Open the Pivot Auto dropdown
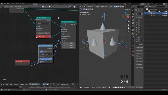The image size is (168, 95). coord(49,54)
